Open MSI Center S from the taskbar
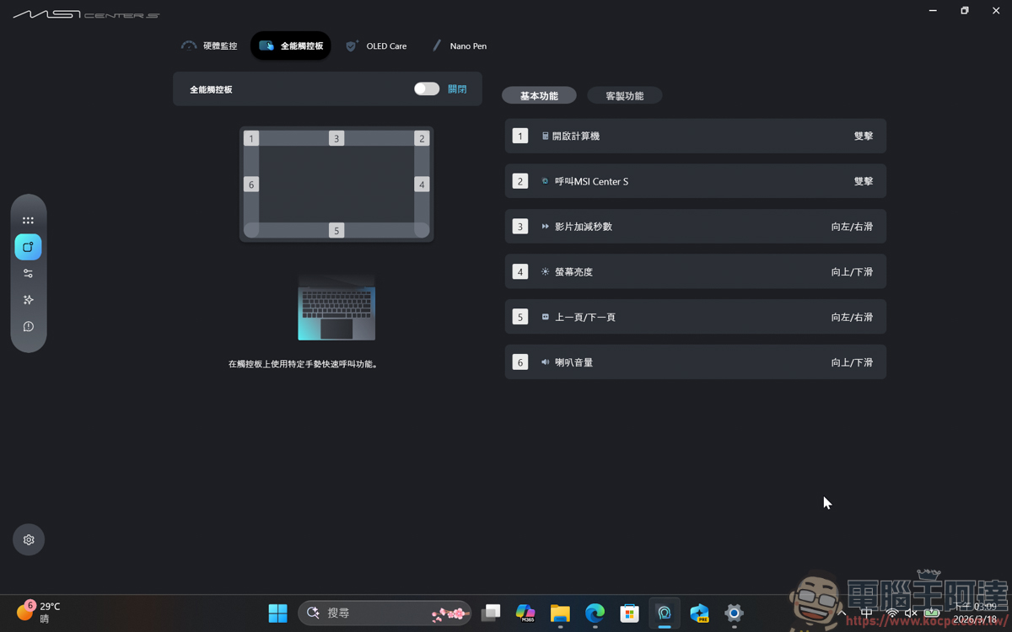This screenshot has height=632, width=1012. tap(664, 613)
